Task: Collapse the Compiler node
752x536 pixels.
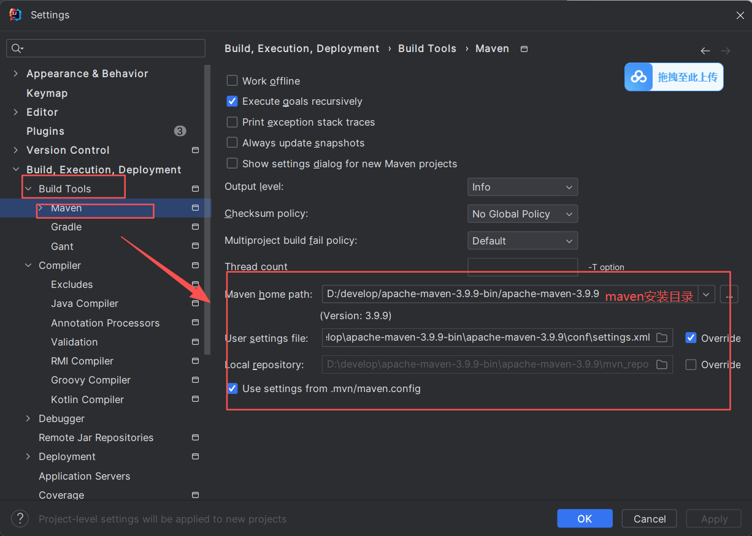Action: point(28,265)
